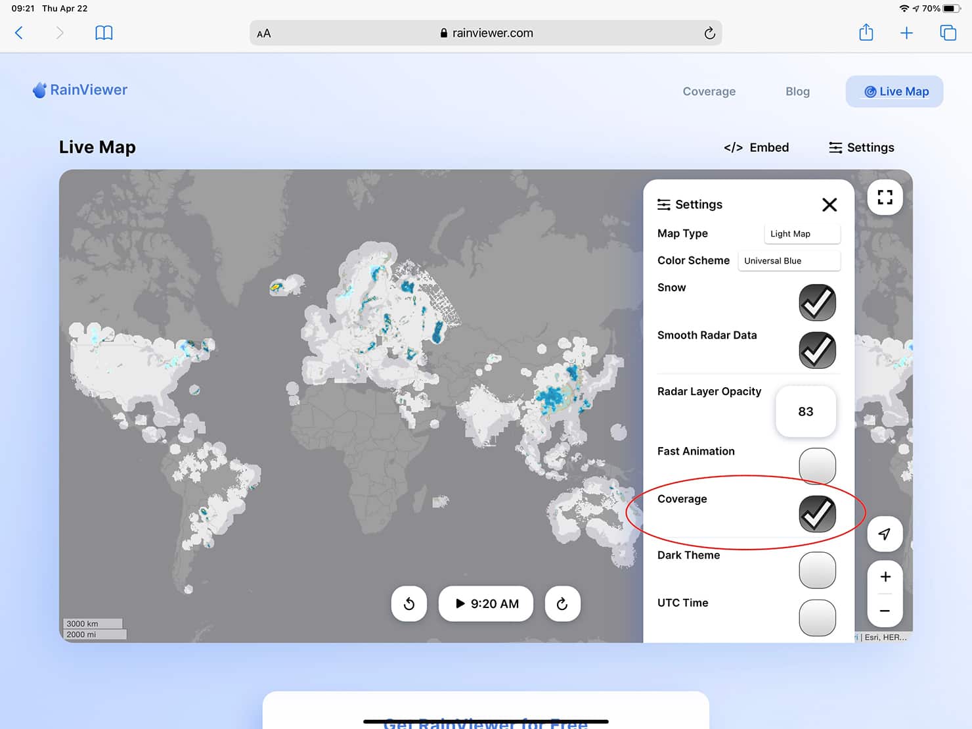Screen dimensions: 972x729
Task: Open Coverage page in navigation
Action: [x=709, y=91]
